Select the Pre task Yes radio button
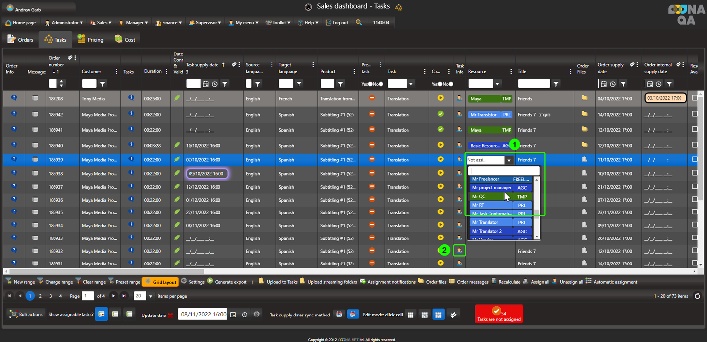707x342 pixels. [370, 84]
